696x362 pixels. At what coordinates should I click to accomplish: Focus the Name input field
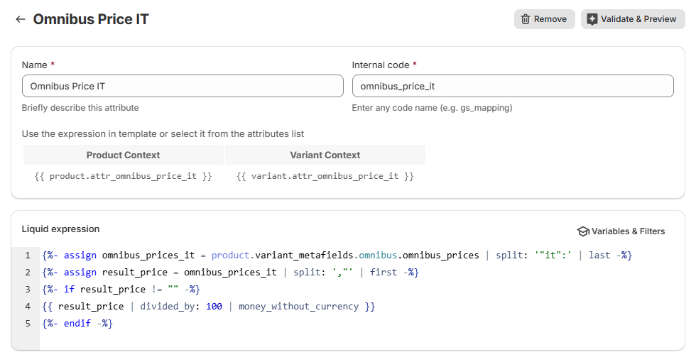coord(183,86)
